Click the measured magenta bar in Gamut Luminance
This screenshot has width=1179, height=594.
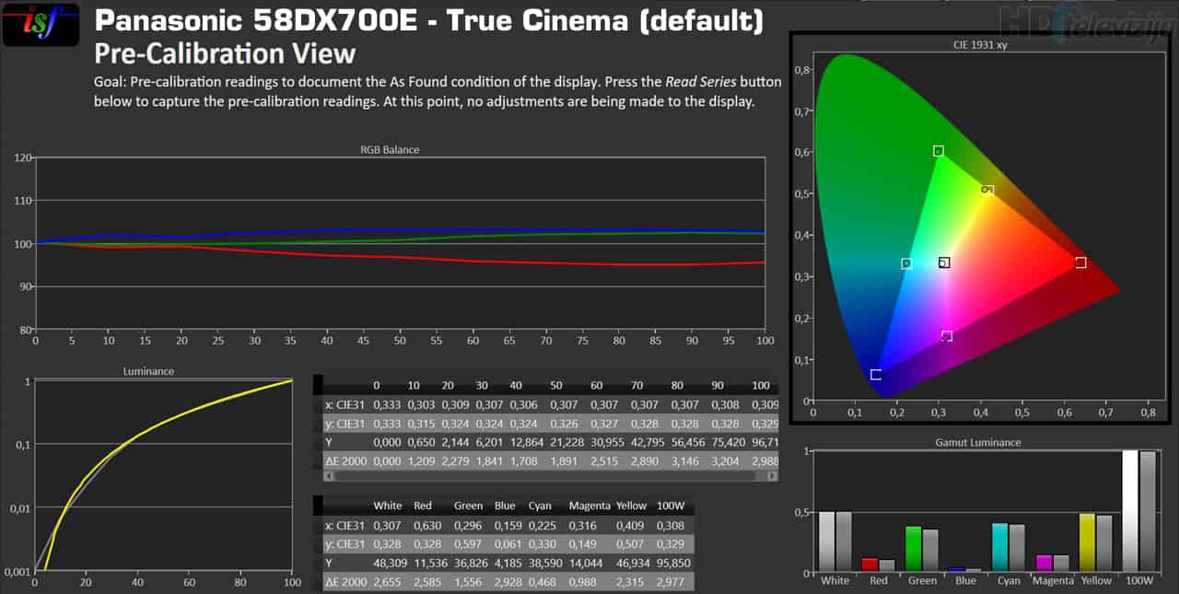tap(1044, 564)
